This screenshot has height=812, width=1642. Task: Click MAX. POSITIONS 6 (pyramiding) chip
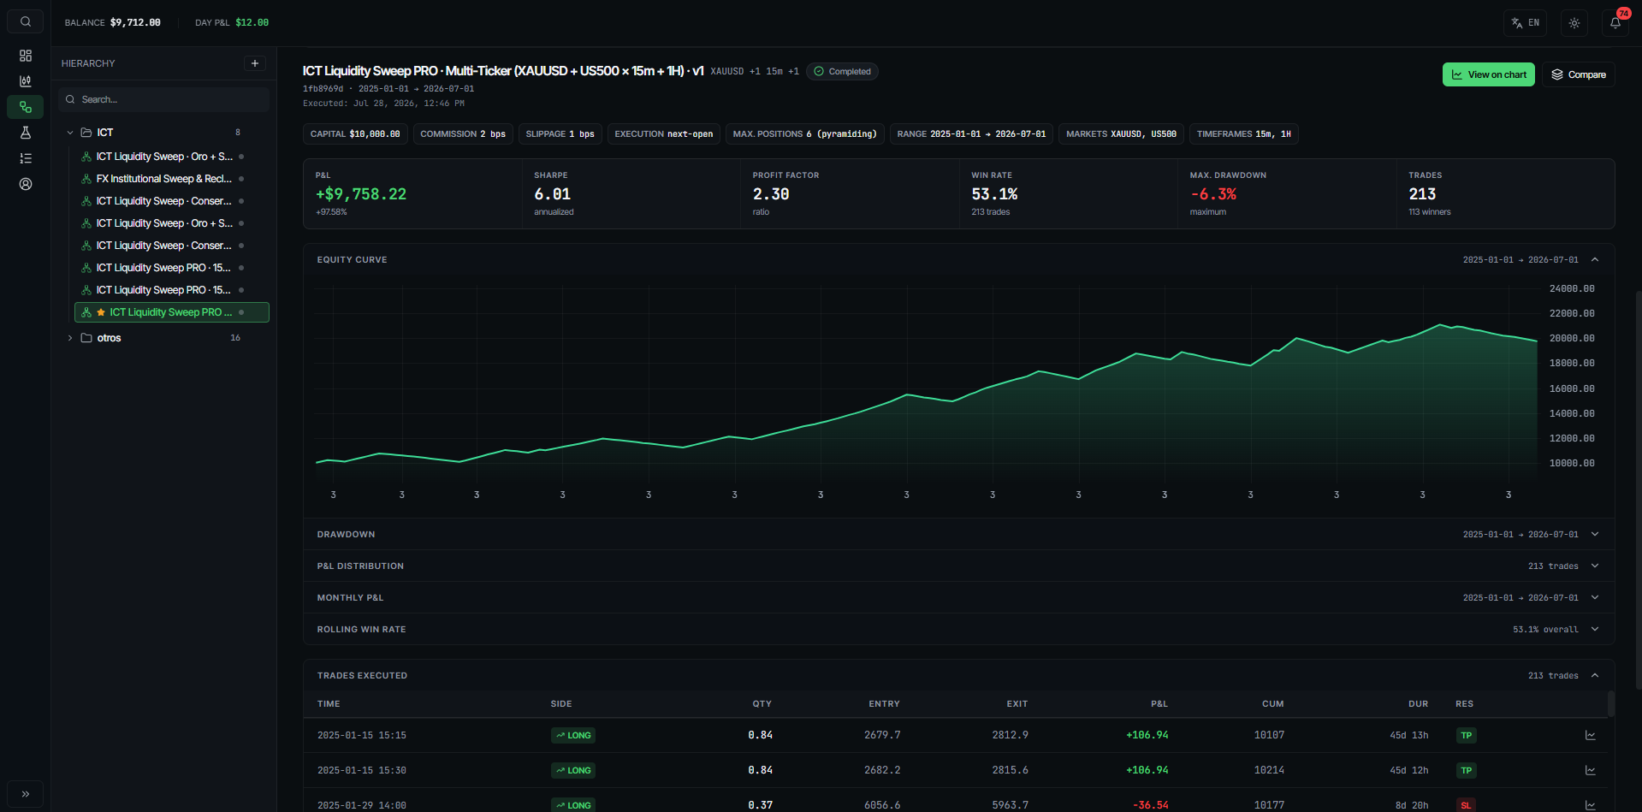coord(805,134)
